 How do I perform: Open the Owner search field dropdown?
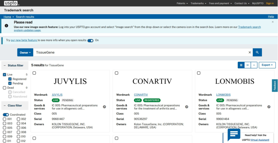25,52
